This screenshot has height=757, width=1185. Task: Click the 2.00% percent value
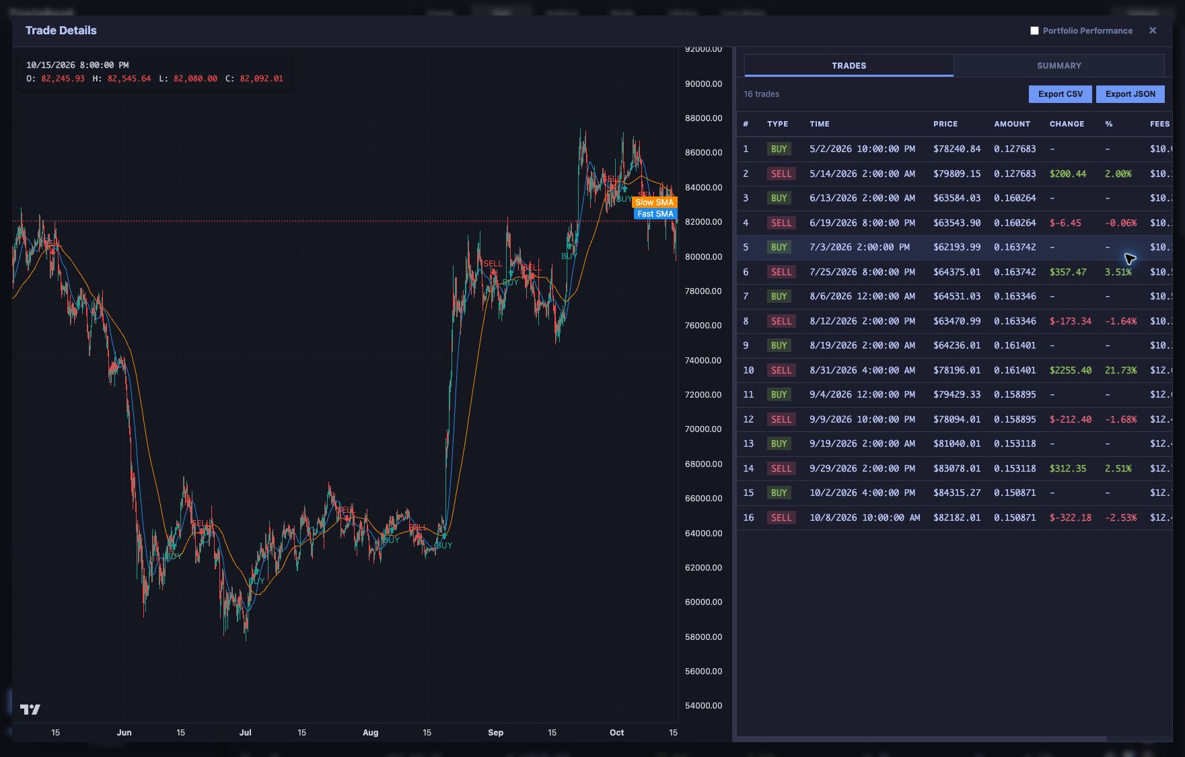pyautogui.click(x=1118, y=174)
